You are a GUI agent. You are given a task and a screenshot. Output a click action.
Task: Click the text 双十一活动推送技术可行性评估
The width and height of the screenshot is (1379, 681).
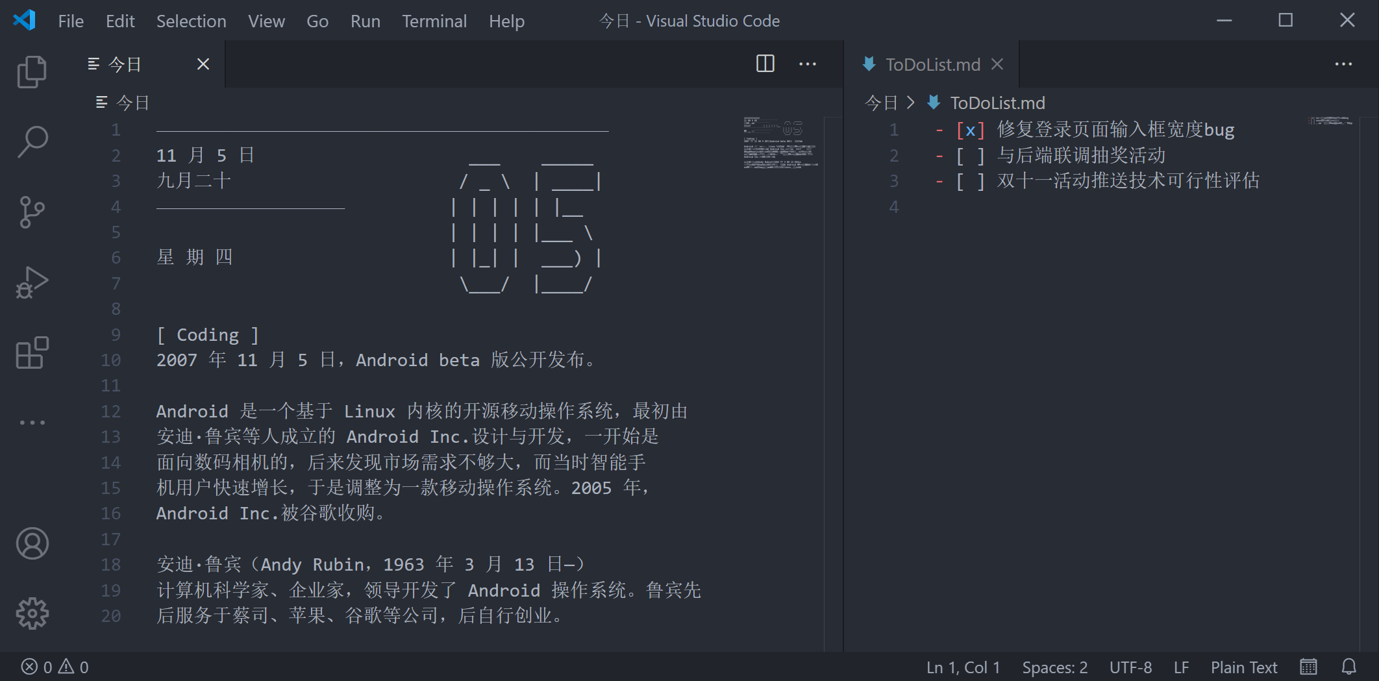[x=1128, y=181]
